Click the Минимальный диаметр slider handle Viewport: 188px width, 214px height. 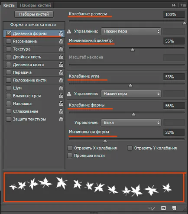click(133, 50)
